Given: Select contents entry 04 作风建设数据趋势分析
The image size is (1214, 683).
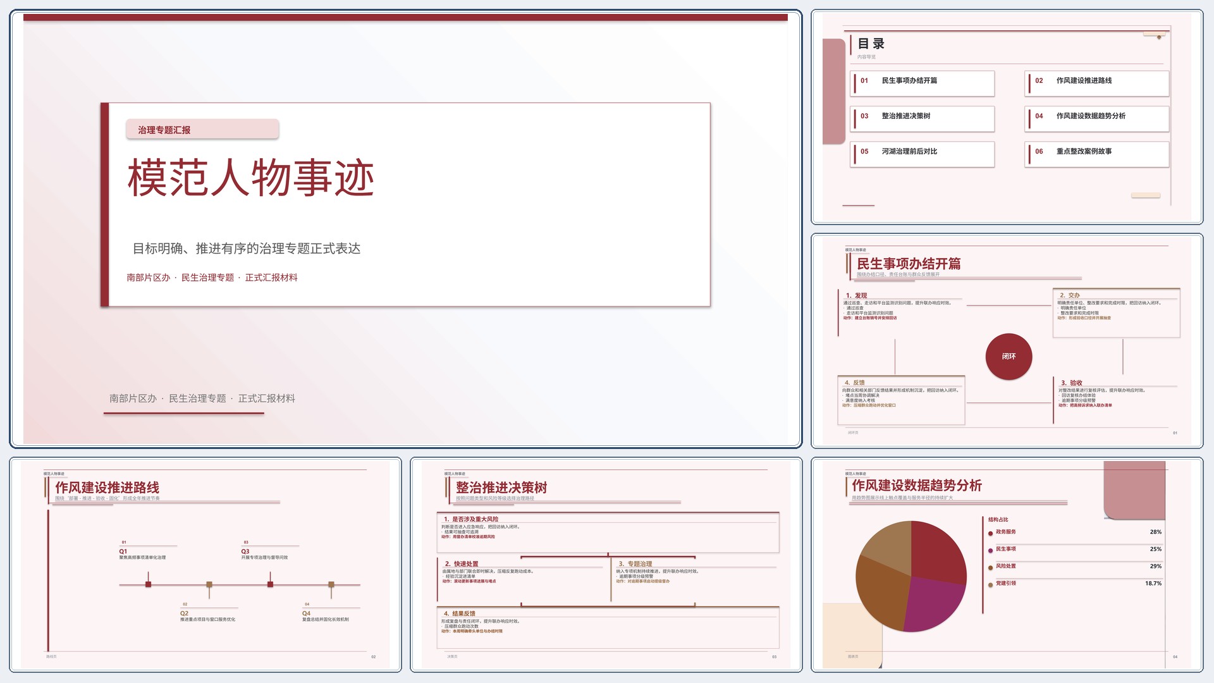Looking at the screenshot, I should 1097,119.
